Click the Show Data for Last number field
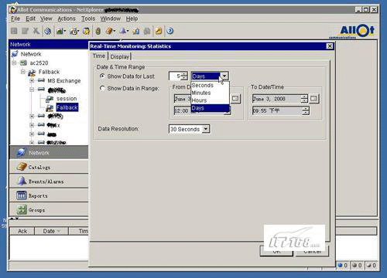 [x=175, y=76]
